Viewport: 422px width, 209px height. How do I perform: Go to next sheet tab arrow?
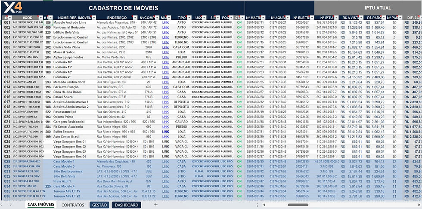click(10, 205)
